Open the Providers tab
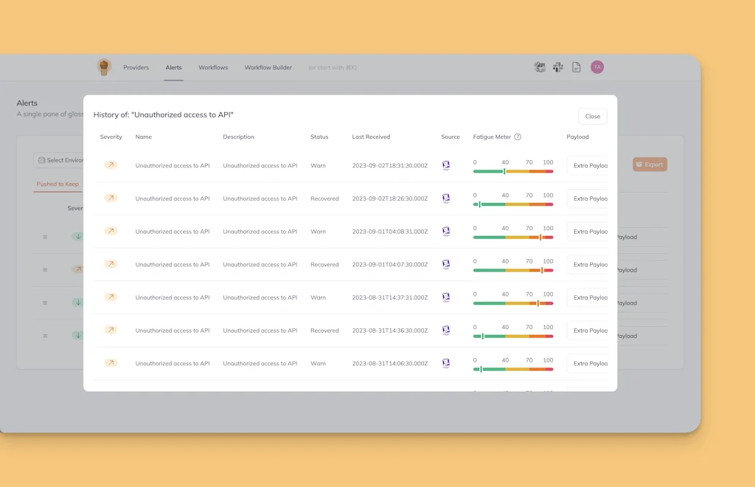 pyautogui.click(x=136, y=68)
